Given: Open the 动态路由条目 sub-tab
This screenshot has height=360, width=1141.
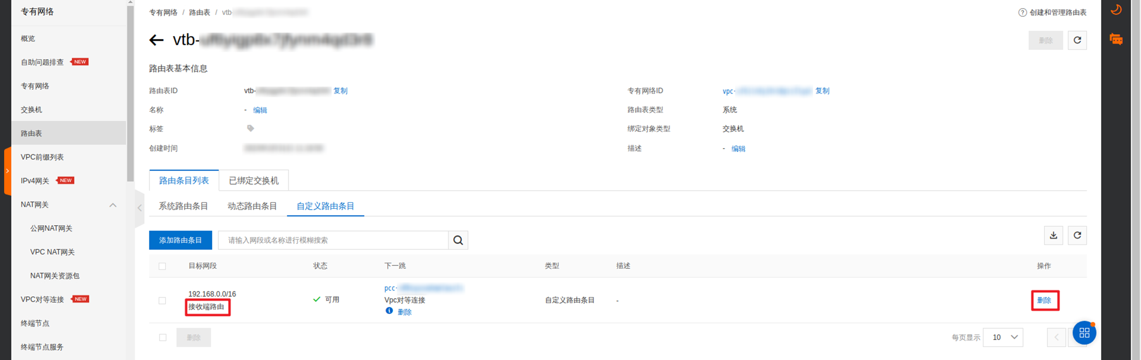Looking at the screenshot, I should [252, 206].
